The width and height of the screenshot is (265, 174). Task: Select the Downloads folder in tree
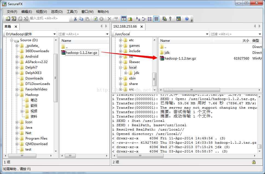click(x=34, y=78)
